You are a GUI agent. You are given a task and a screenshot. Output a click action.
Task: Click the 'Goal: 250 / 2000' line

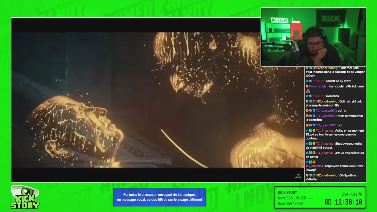(290, 203)
